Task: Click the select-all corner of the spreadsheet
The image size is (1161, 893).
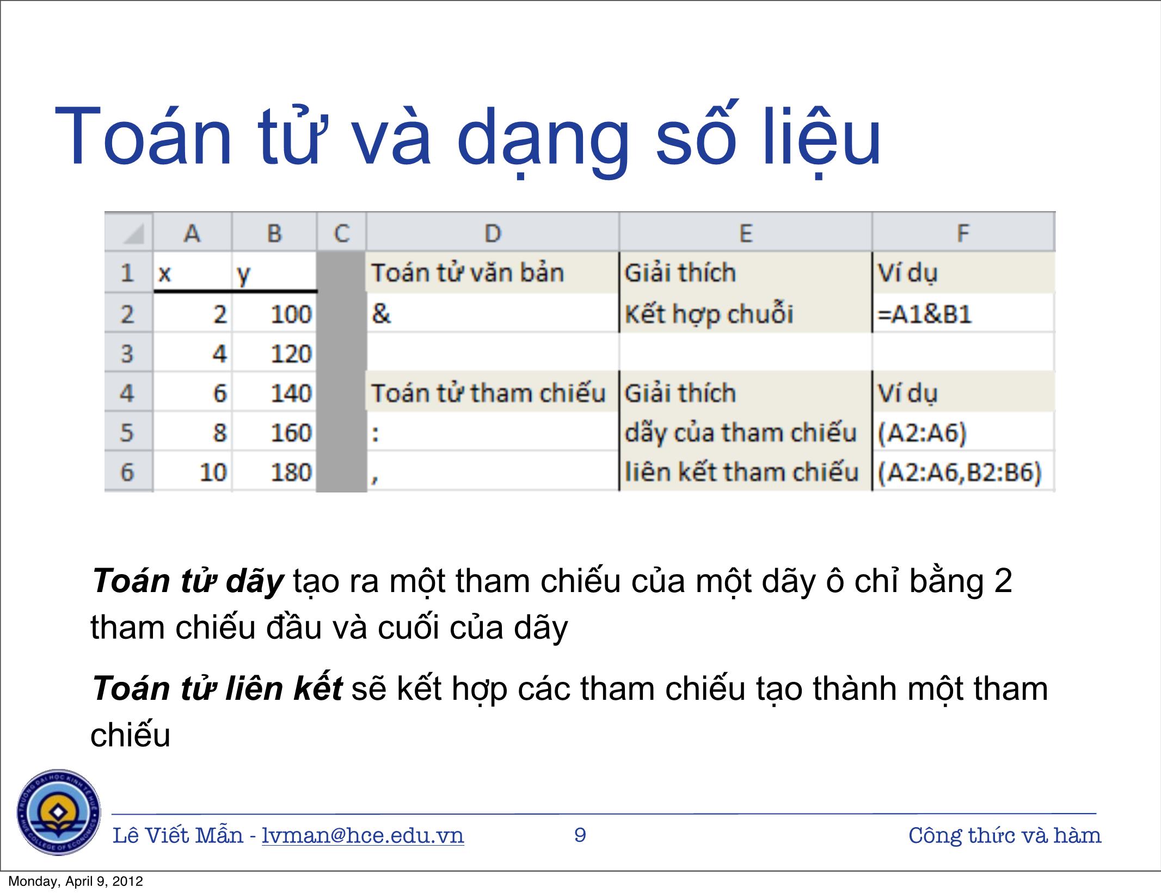Action: [x=129, y=232]
